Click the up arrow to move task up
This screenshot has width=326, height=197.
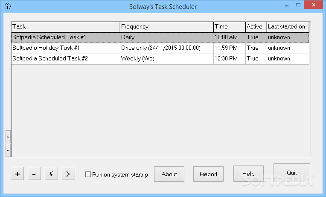pos(8,137)
